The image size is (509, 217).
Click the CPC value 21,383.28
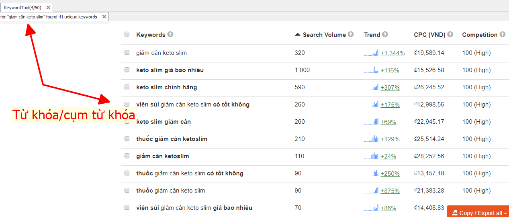pos(429,191)
